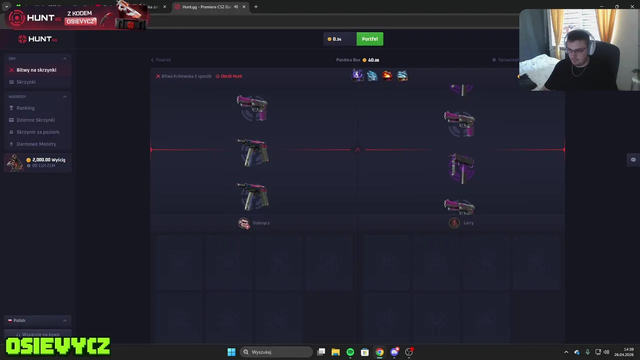This screenshot has height=360, width=640.
Task: Show hidden icons in the system tray
Action: [x=566, y=352]
